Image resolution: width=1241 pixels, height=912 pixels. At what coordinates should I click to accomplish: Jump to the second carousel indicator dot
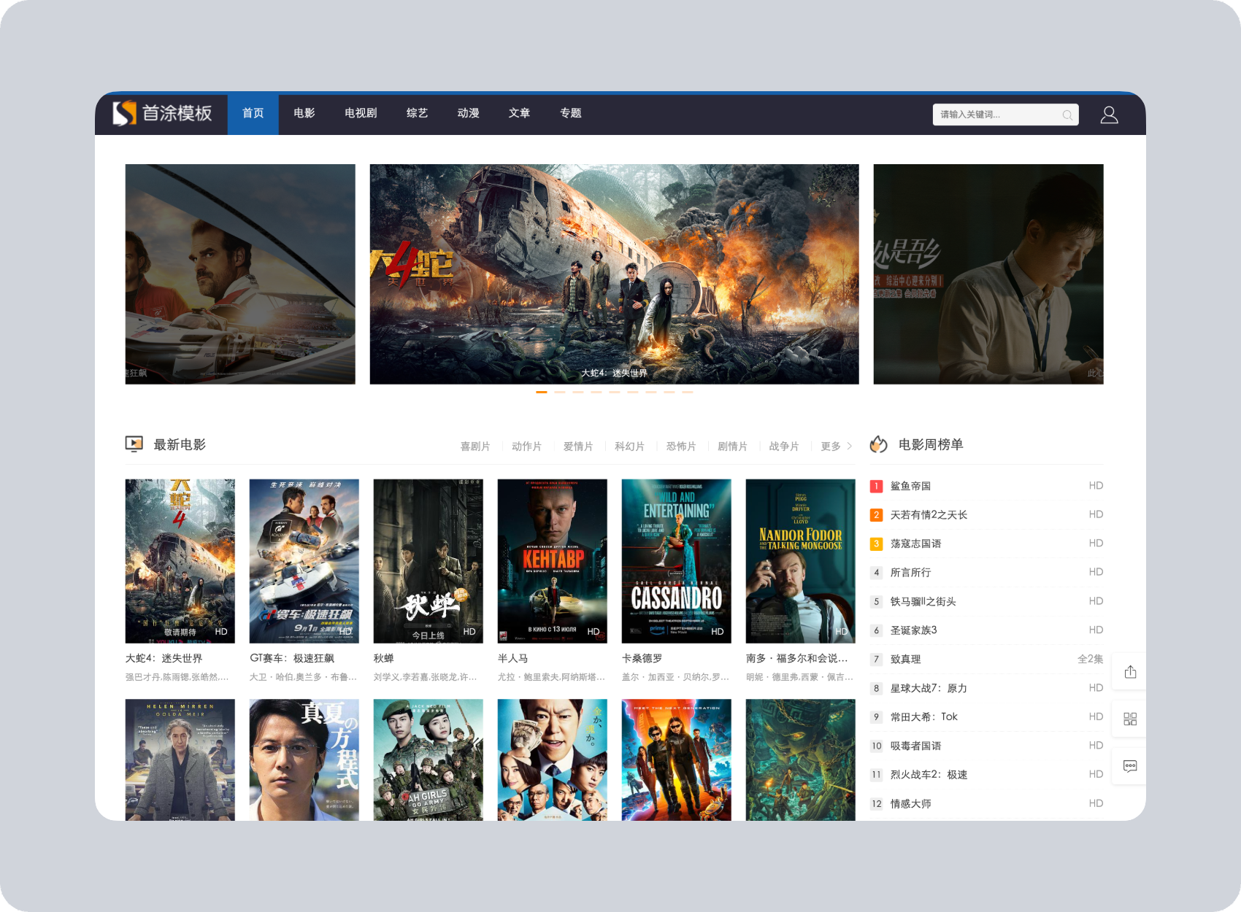(x=560, y=393)
